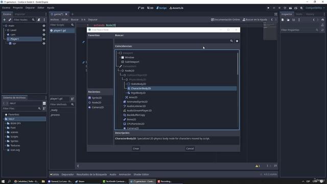
Task: Toggle visibility of spr node
Action: (44, 43)
